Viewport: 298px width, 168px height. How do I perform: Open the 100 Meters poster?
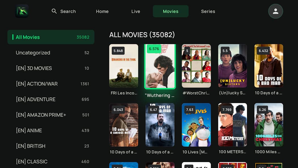coord(233,125)
